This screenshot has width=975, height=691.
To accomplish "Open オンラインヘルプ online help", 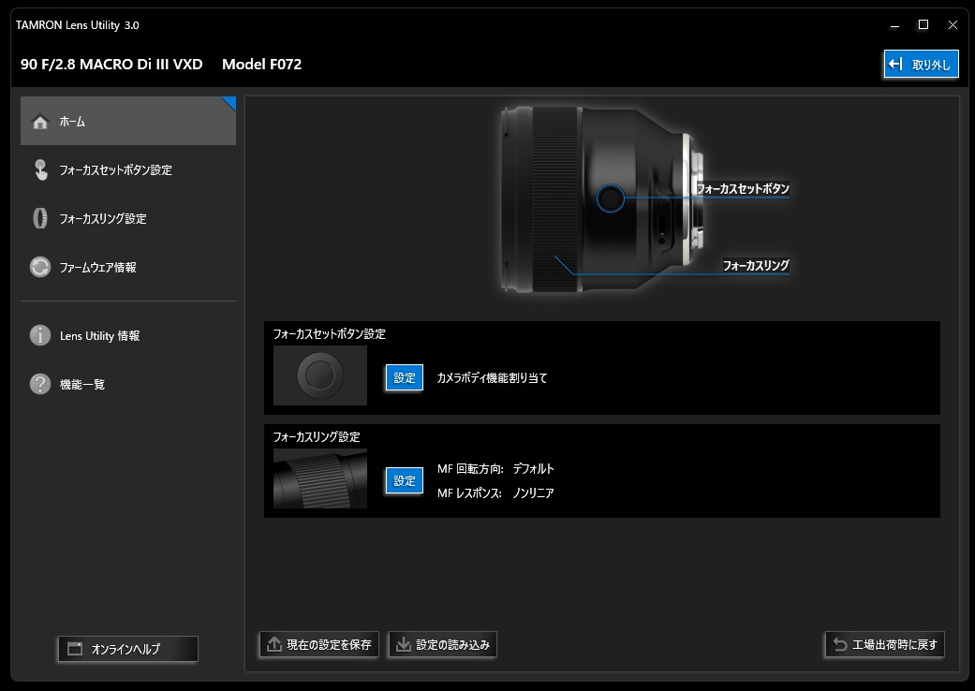I will [127, 649].
